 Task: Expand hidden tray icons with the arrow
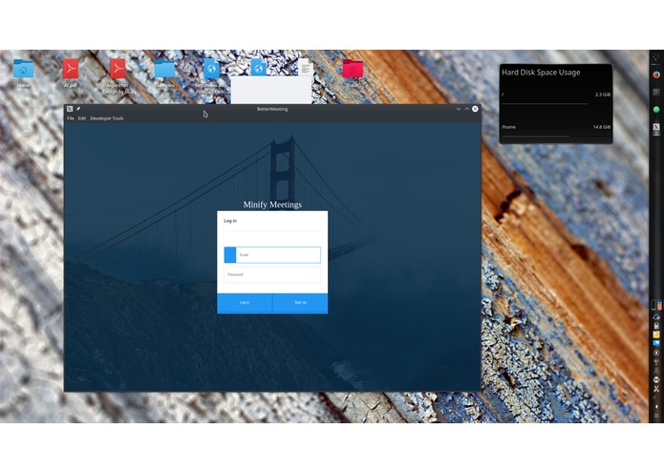pyautogui.click(x=656, y=406)
